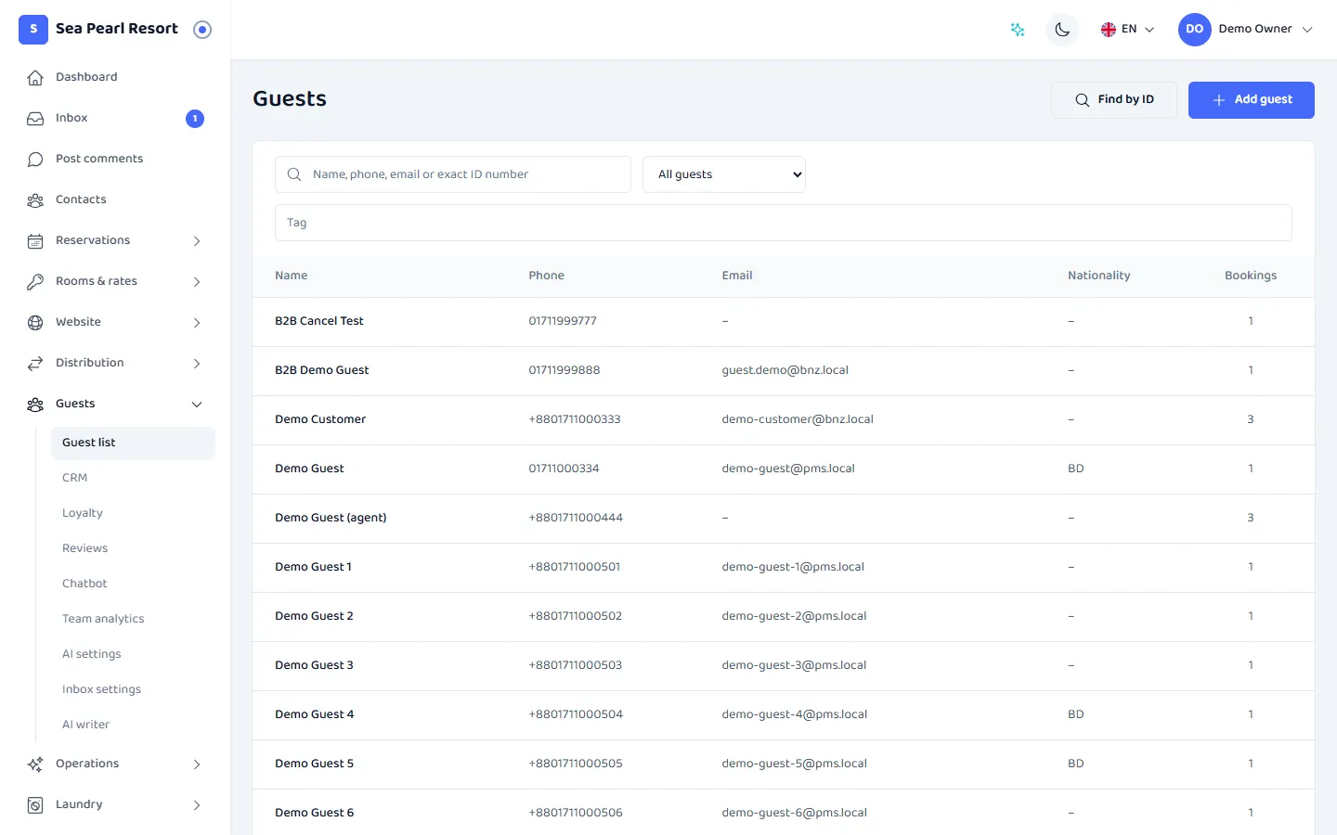Image resolution: width=1337 pixels, height=835 pixels.
Task: Open the CRM submenu item
Action: pos(133,479)
